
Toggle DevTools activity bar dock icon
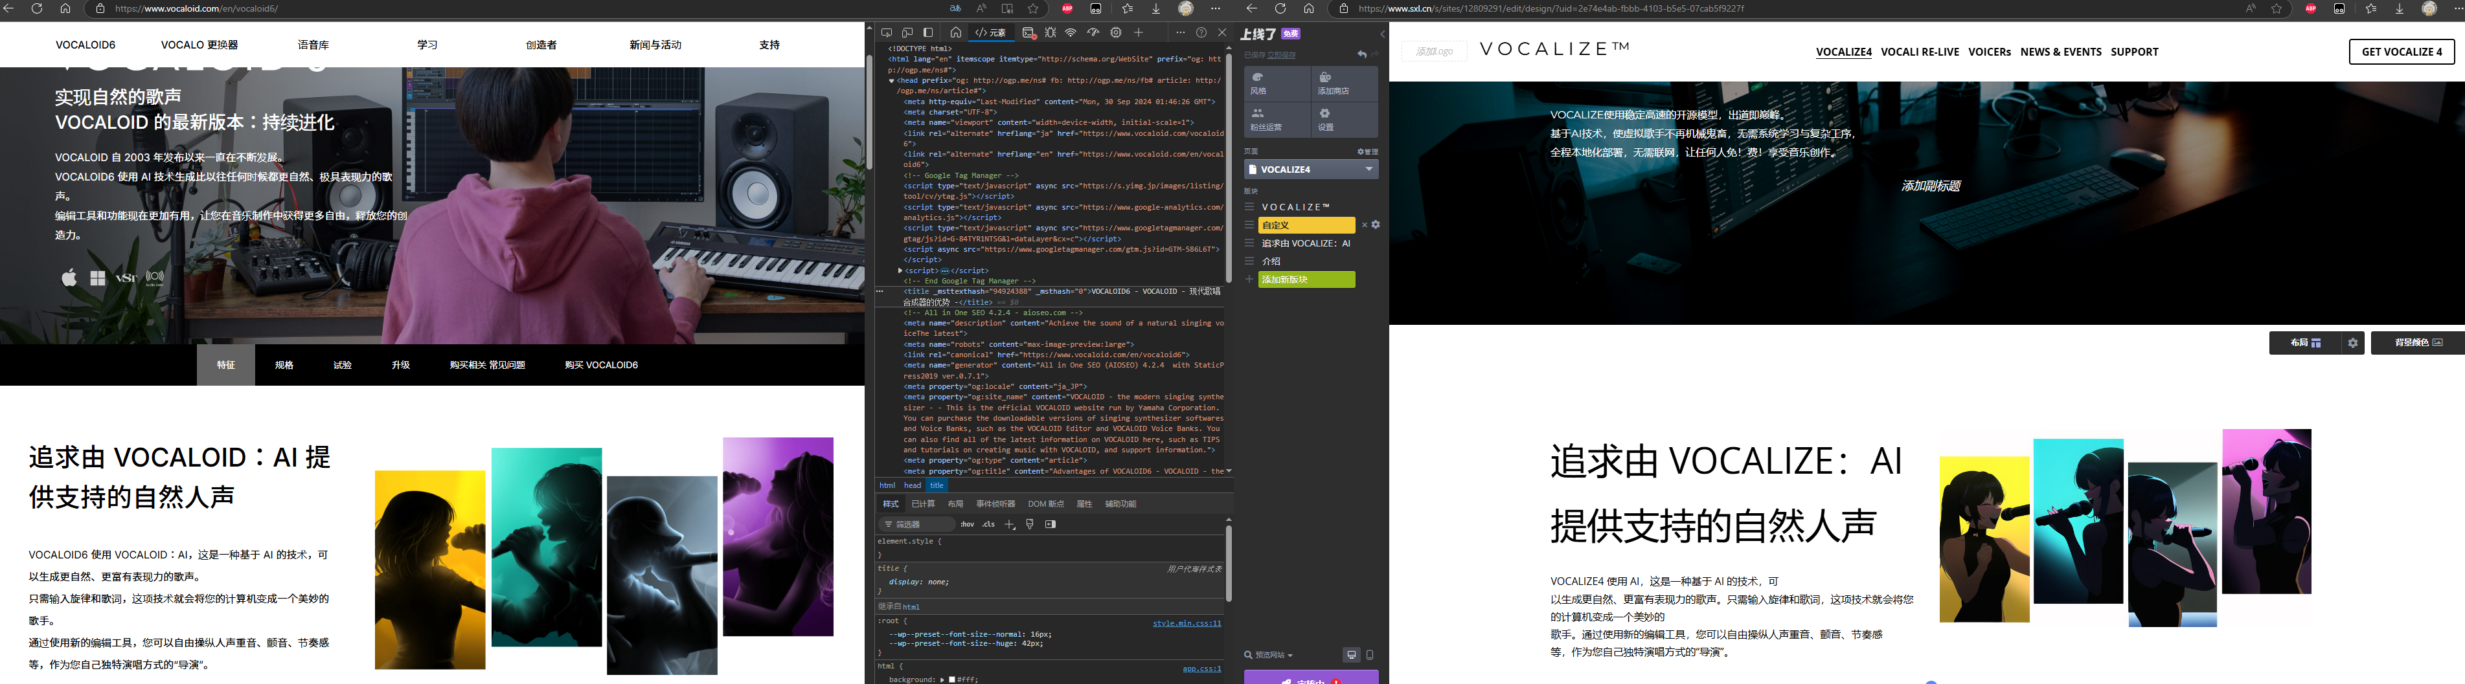(928, 32)
